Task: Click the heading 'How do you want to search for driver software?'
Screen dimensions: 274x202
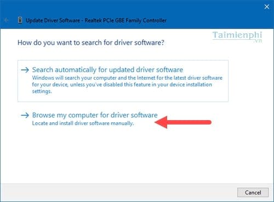Action: point(91,43)
